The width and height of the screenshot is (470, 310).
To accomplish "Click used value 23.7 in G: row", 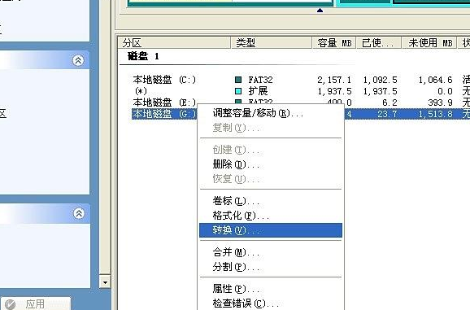I will point(387,114).
